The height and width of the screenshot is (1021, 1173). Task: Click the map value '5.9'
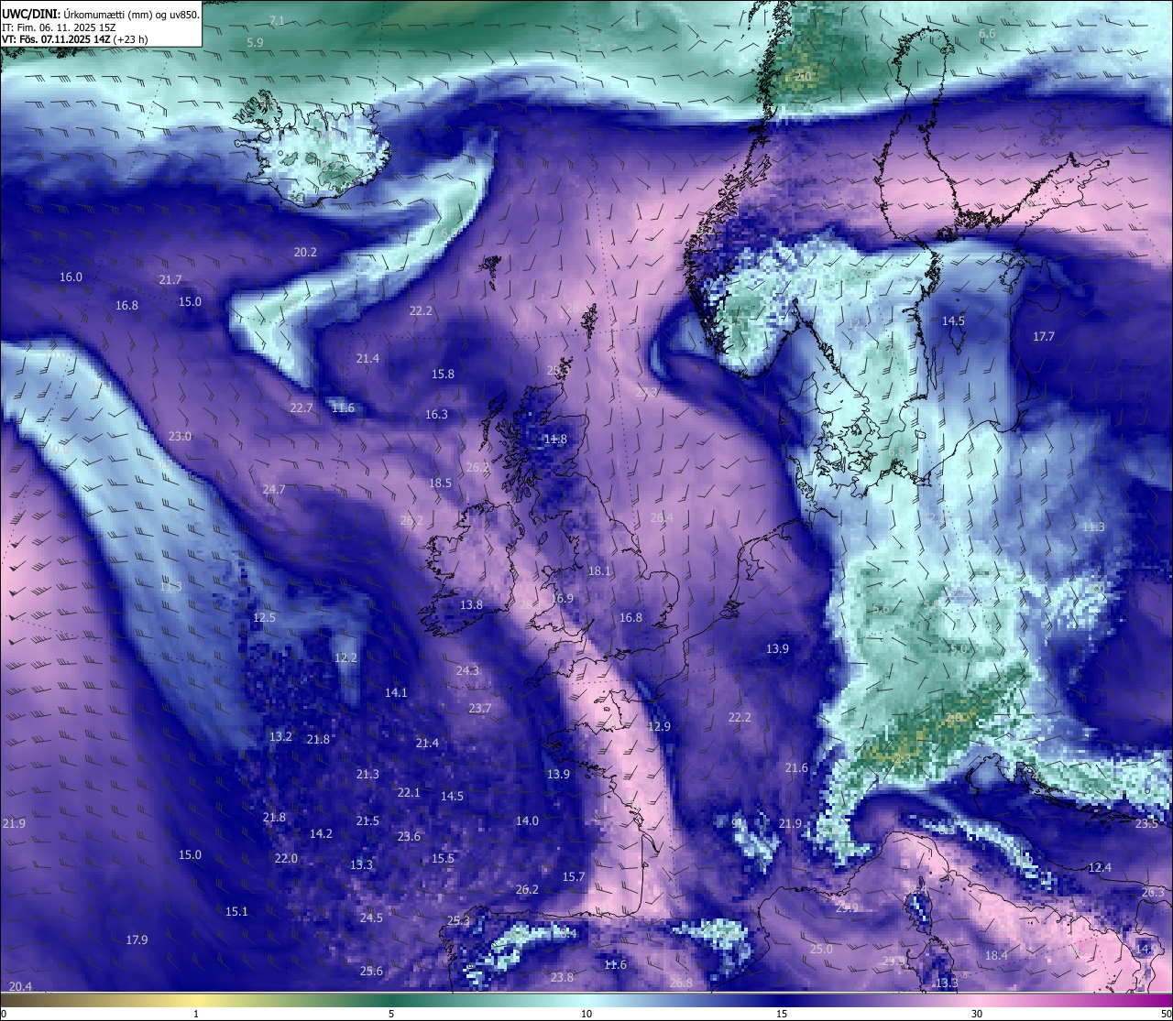pos(255,42)
